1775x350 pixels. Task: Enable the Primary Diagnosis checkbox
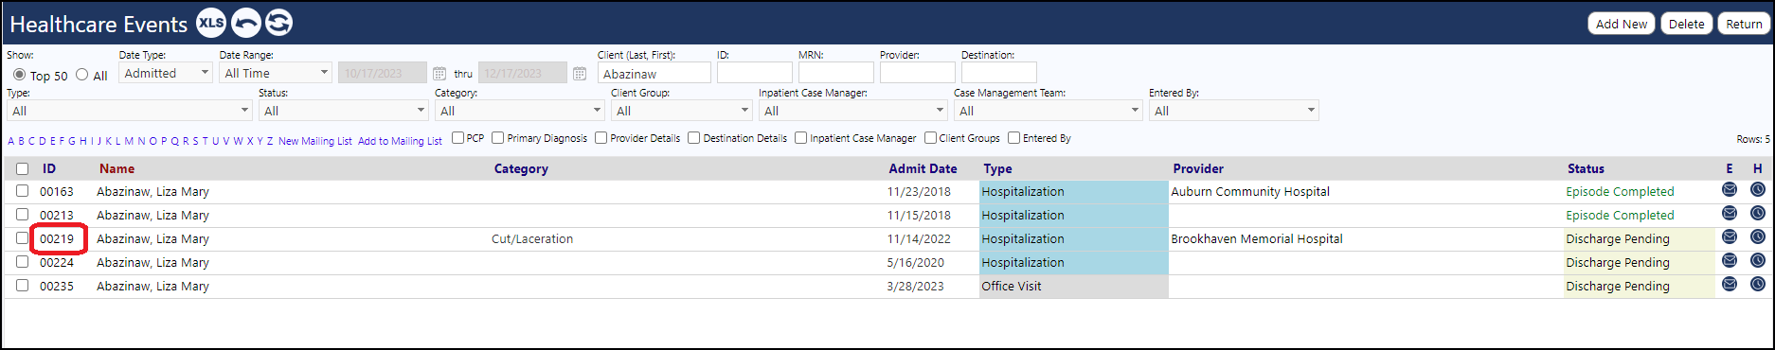click(x=498, y=138)
